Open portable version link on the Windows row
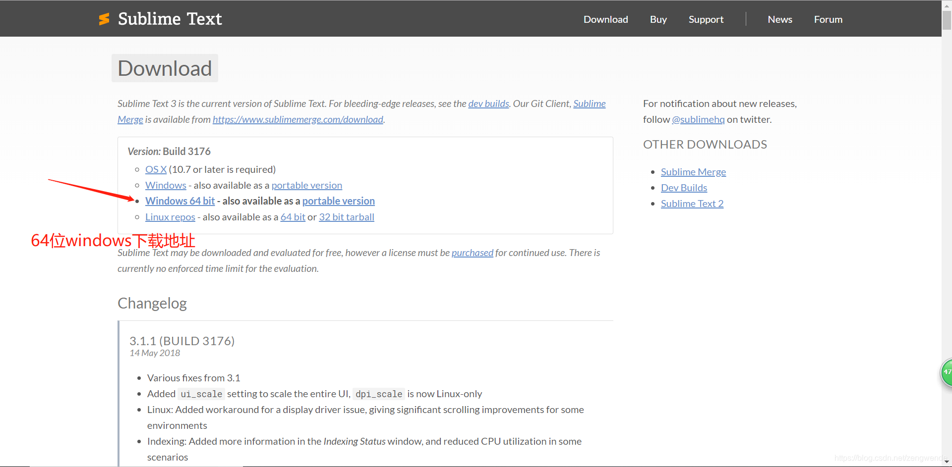Screen dimensions: 952x467 tap(306, 185)
